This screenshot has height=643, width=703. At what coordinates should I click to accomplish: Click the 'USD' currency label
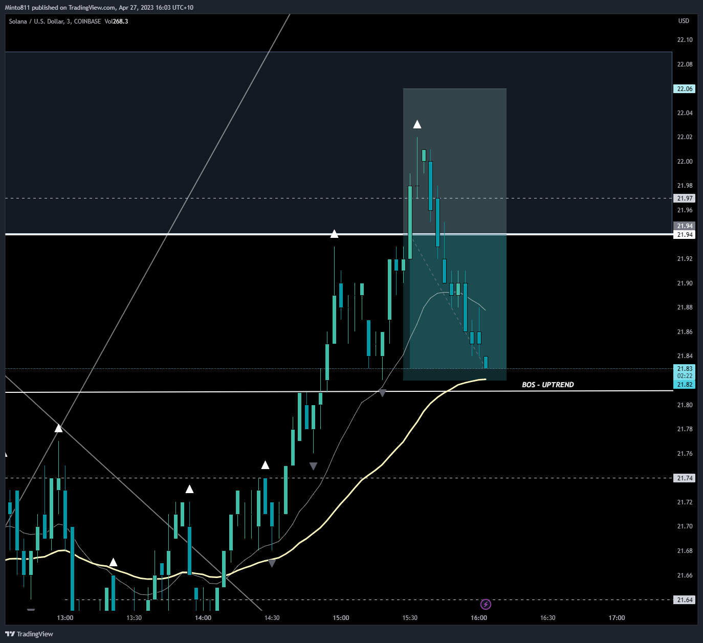coord(684,21)
